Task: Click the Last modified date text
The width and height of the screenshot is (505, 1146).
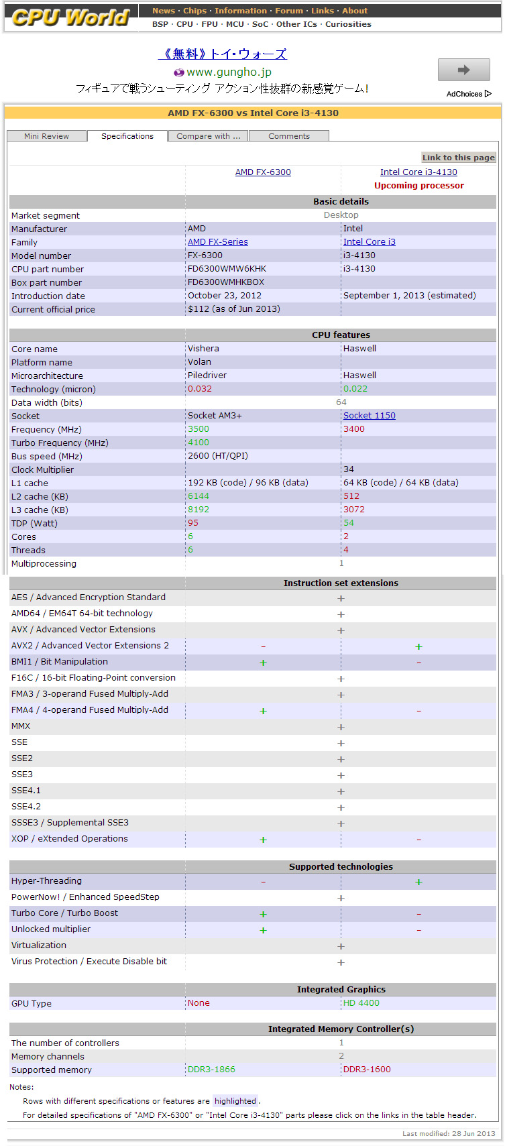Action: [x=449, y=1134]
